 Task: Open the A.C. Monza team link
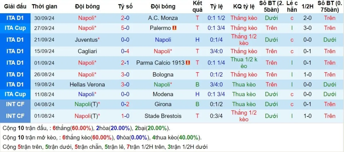click(x=163, y=18)
